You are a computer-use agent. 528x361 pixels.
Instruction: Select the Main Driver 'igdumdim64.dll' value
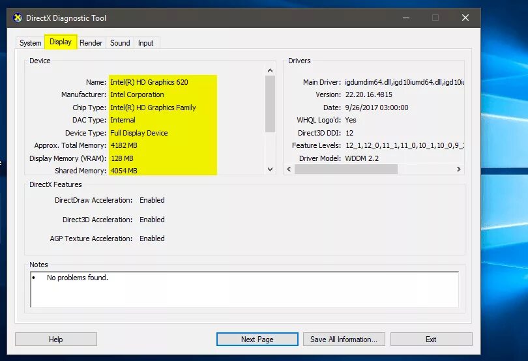click(404, 82)
